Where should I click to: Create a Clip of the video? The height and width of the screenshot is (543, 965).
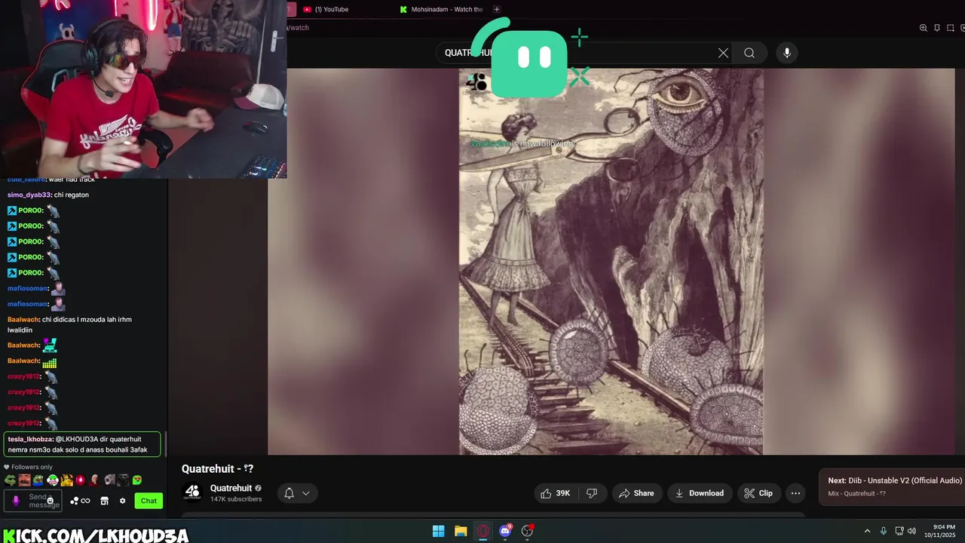pos(758,493)
